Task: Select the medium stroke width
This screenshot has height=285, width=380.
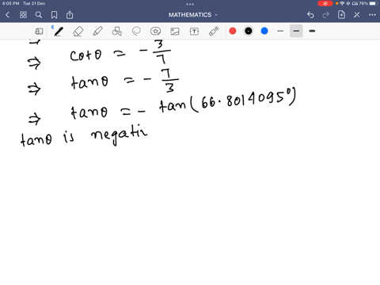Action: 296,31
